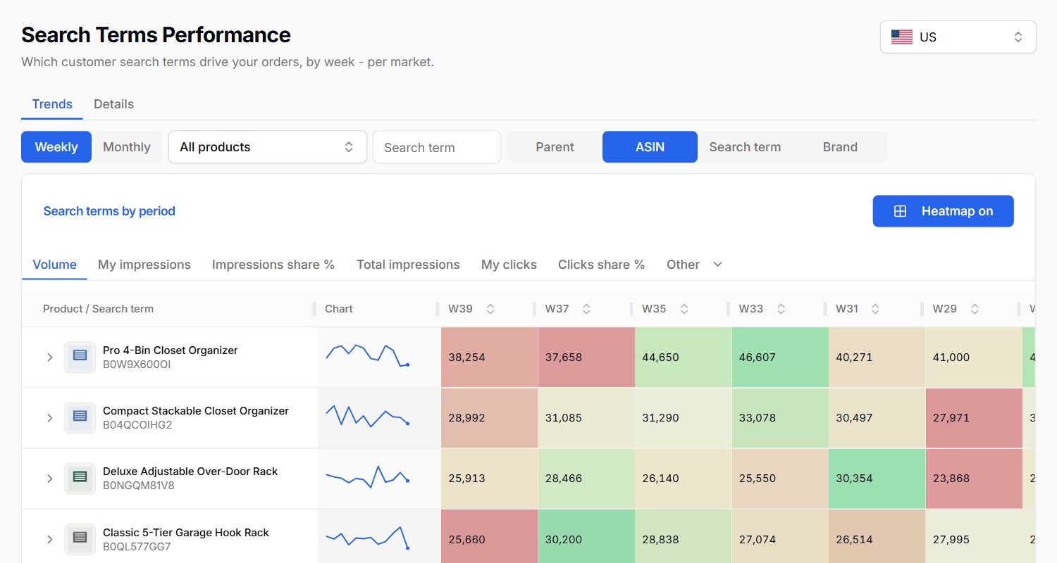
Task: Click the red 37,658 heatmap cell
Action: pyautogui.click(x=586, y=357)
